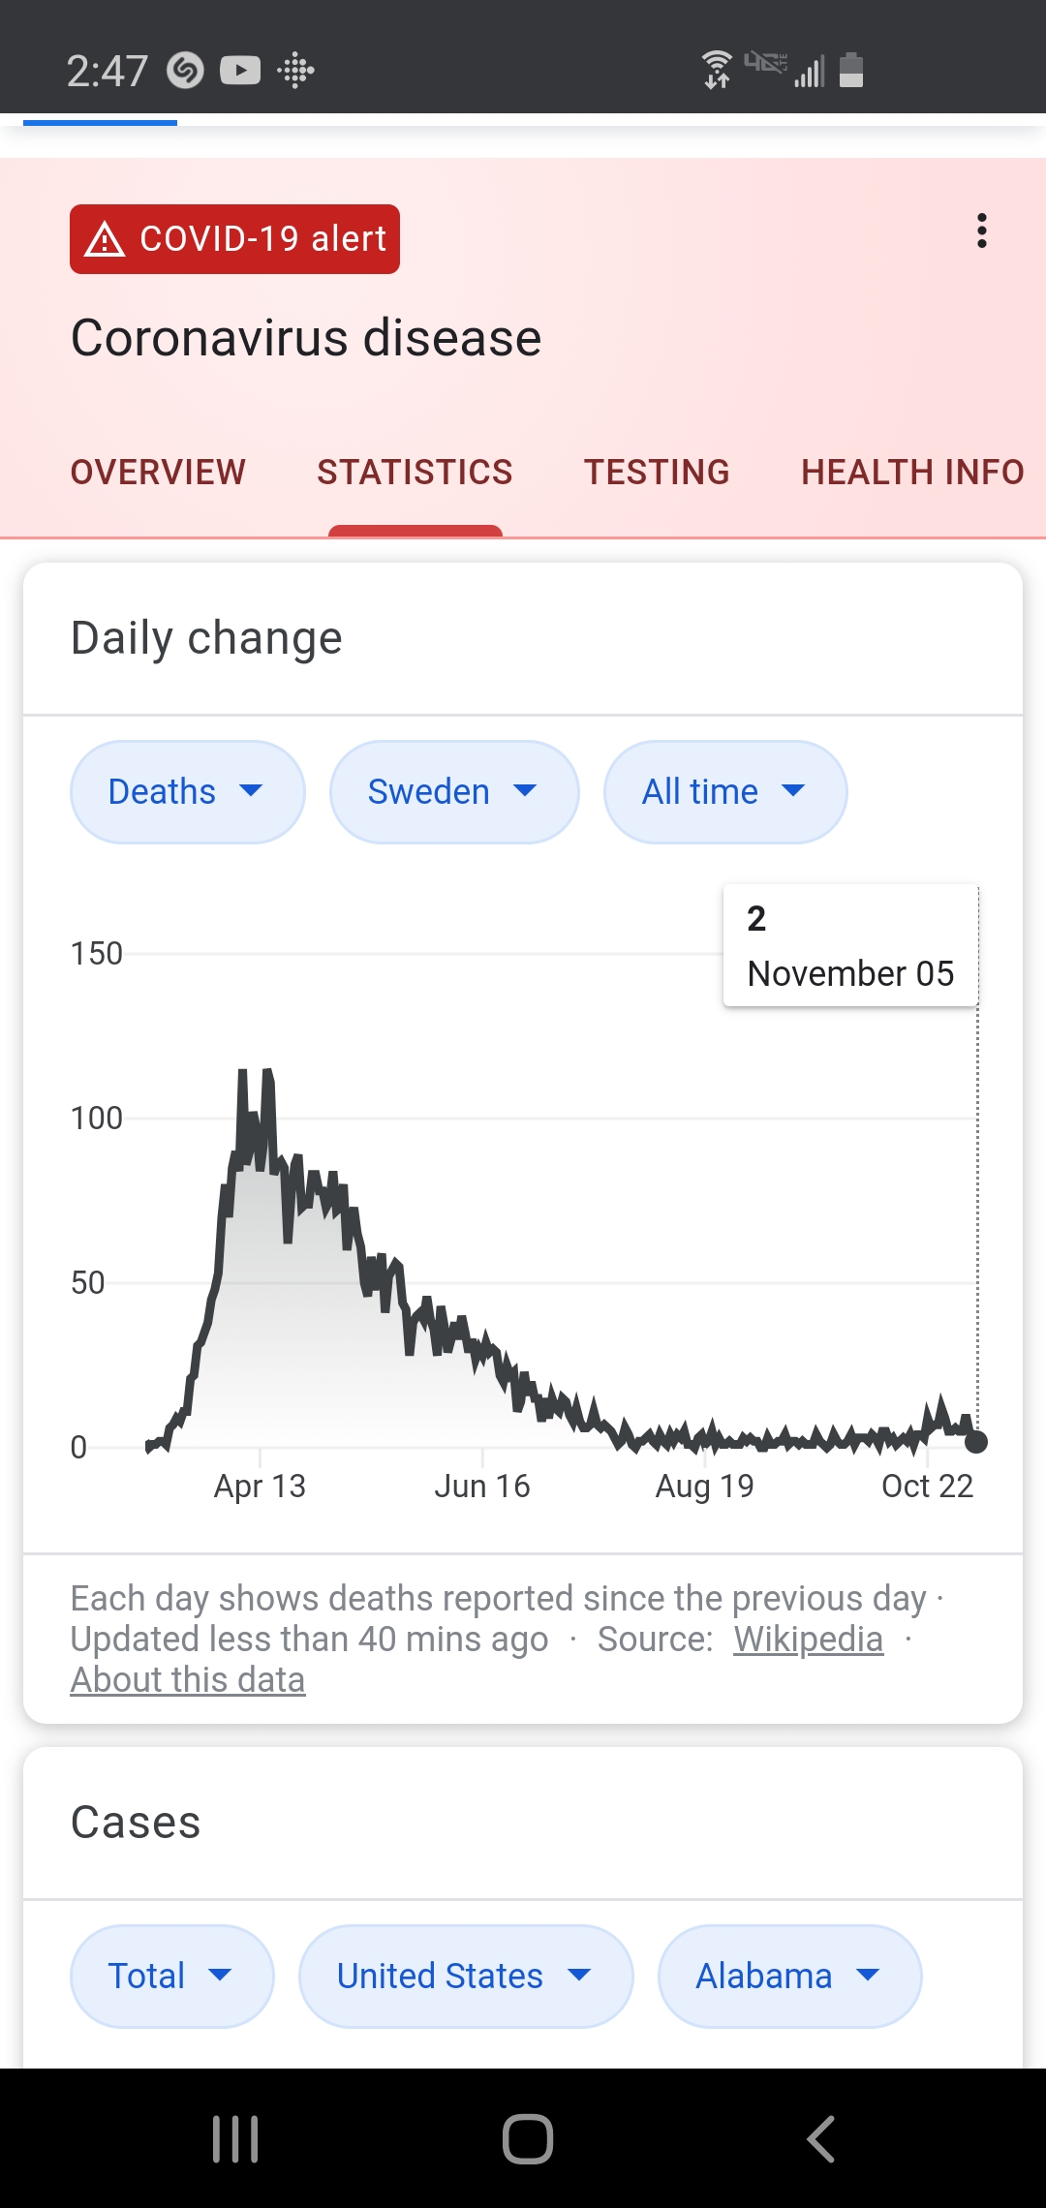Open the HEALTH INFO tab
Viewport: 1046px width, 2208px height.
point(912,473)
